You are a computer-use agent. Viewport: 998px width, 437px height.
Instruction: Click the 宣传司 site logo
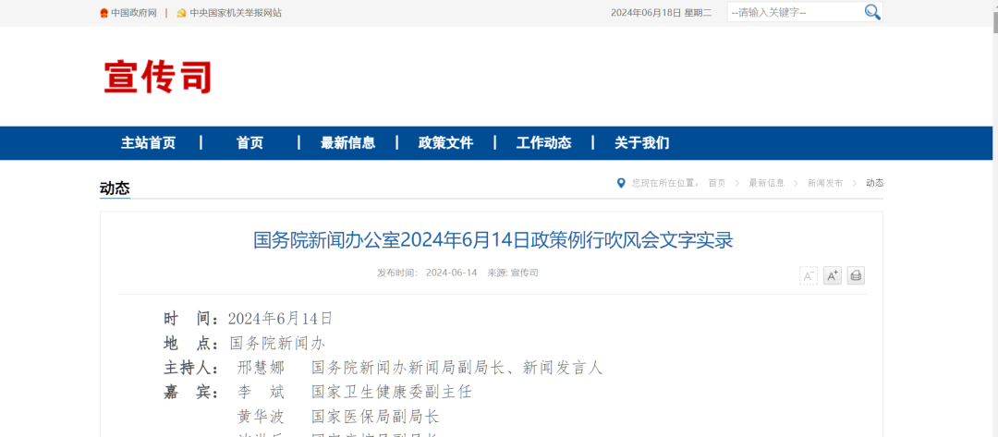(x=157, y=77)
